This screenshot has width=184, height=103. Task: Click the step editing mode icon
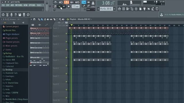click(x=84, y=6)
